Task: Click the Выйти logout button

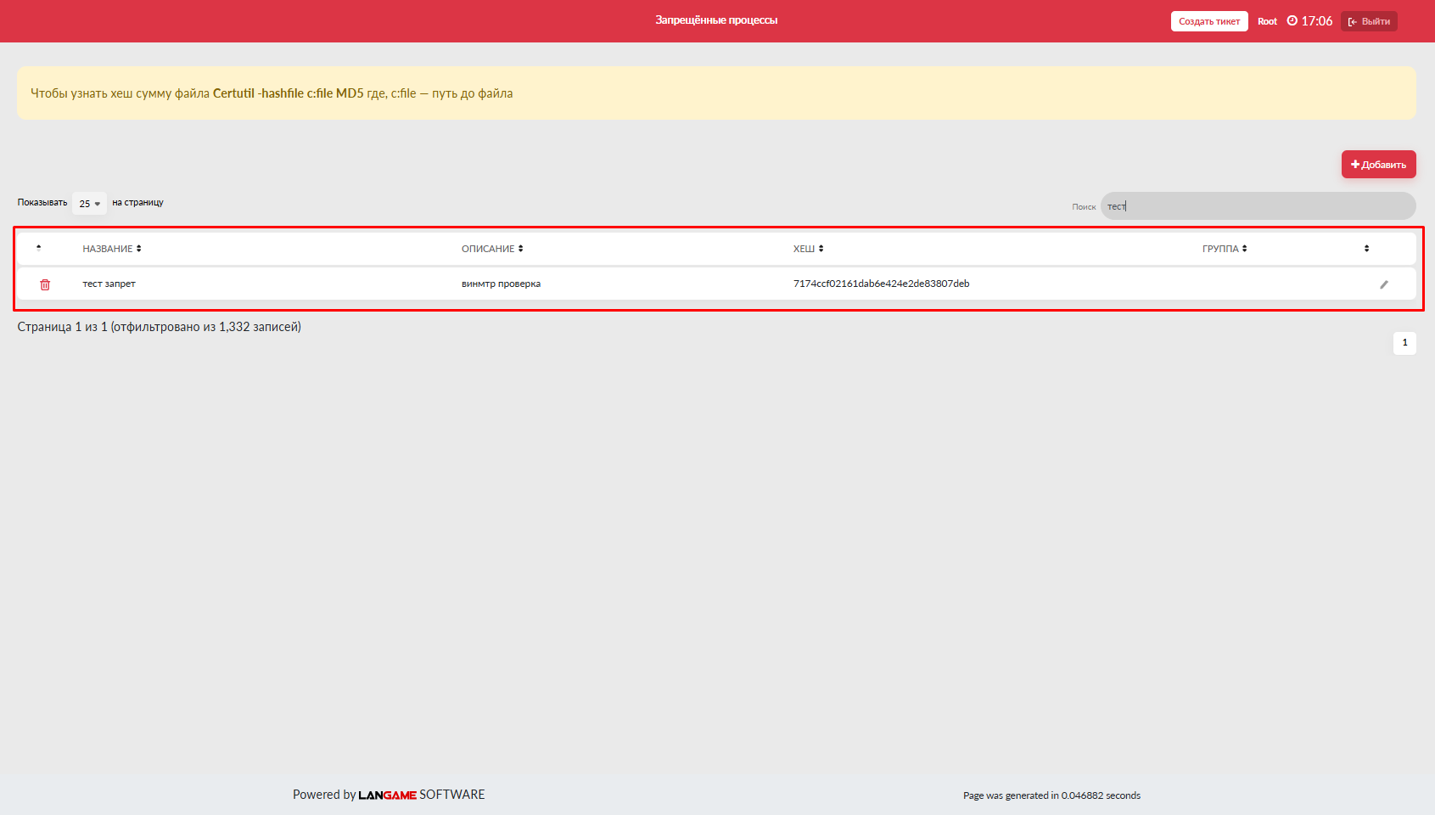Action: [1369, 21]
